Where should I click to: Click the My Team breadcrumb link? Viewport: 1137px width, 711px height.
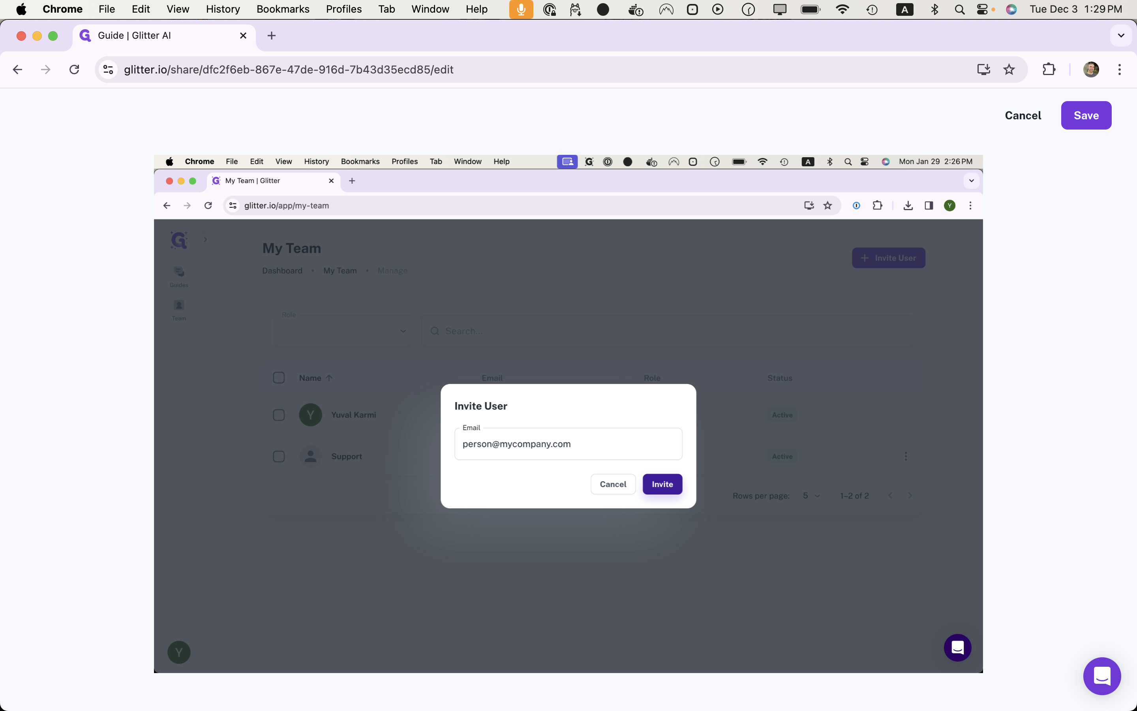pyautogui.click(x=340, y=271)
